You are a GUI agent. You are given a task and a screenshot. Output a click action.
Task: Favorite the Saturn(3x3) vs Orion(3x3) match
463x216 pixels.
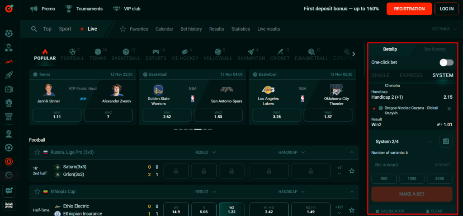[352, 170]
